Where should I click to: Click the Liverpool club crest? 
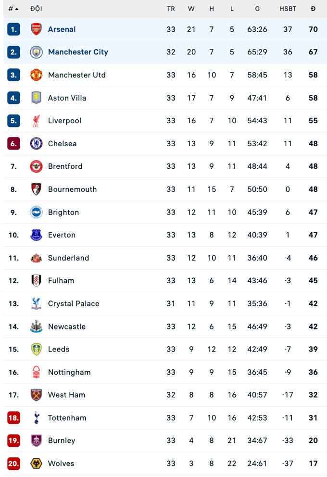[36, 121]
